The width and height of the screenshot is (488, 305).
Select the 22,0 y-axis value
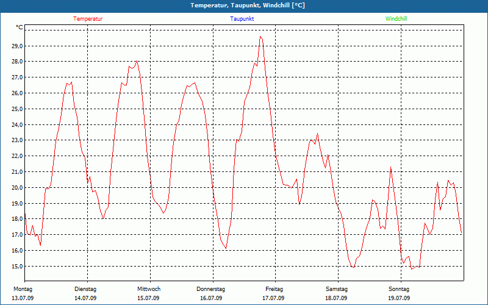coord(16,156)
